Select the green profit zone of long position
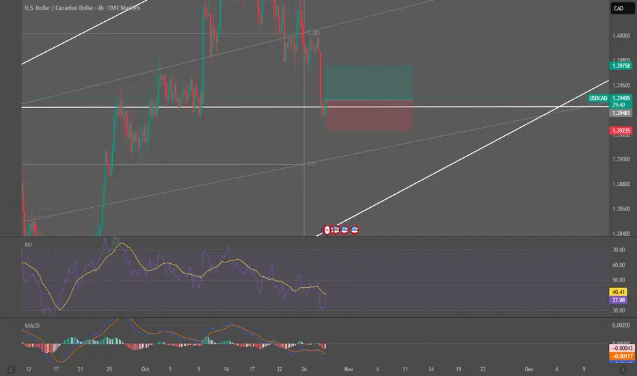Screen dimensions: 637x376 click(x=369, y=83)
